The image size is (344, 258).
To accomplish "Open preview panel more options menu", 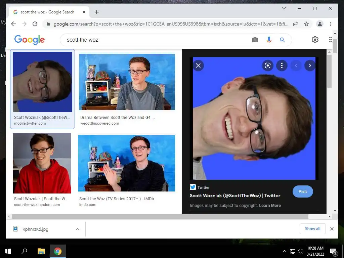I will point(282,66).
